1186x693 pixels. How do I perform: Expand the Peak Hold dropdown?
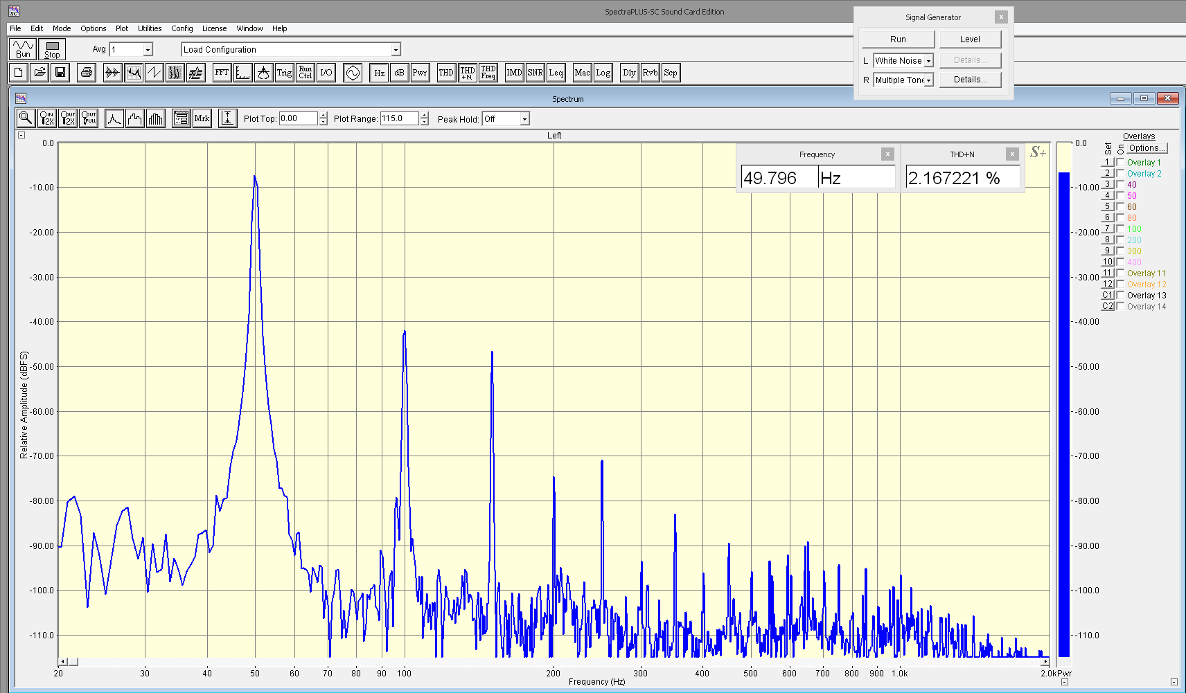pos(524,119)
